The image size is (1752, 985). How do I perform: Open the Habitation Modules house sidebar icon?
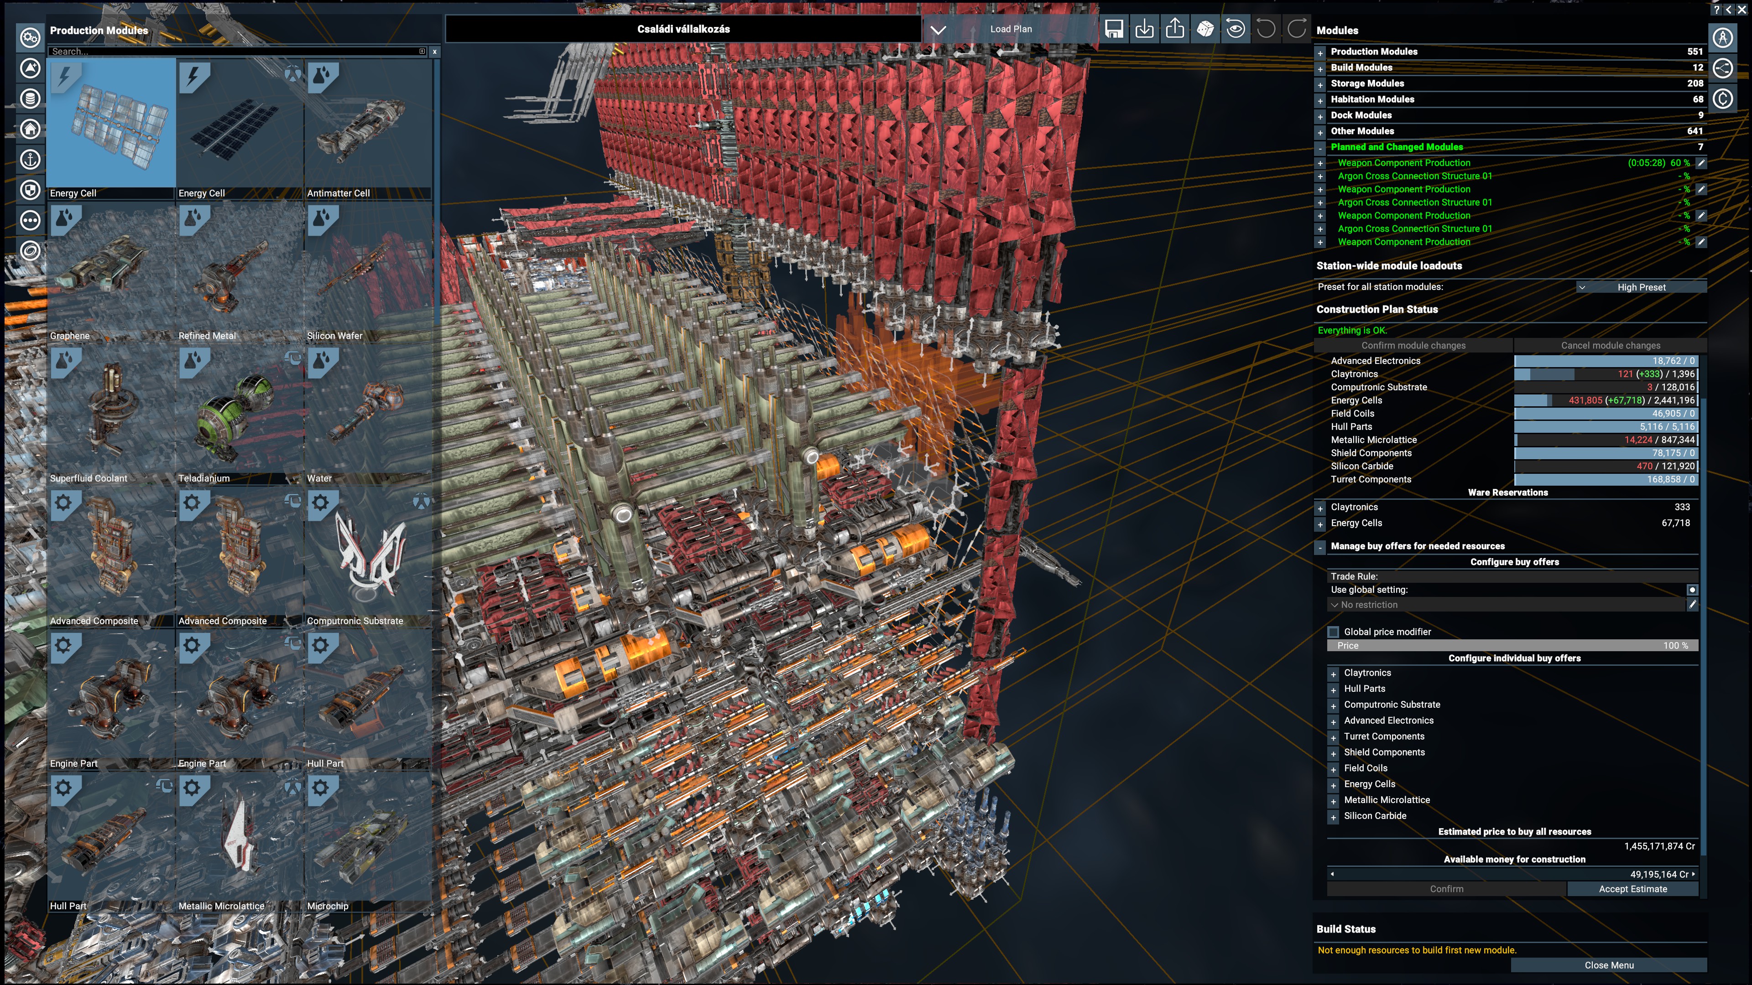click(x=30, y=129)
